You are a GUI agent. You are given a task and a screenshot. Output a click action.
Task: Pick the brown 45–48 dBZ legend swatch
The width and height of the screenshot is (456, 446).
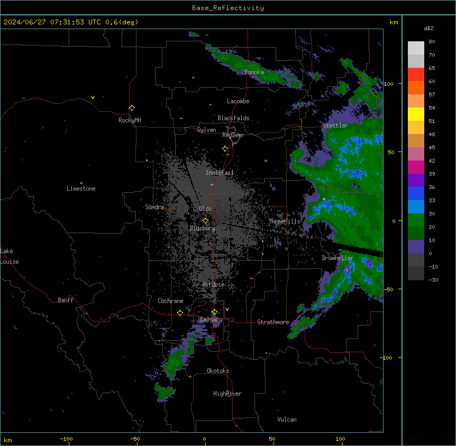pos(416,140)
